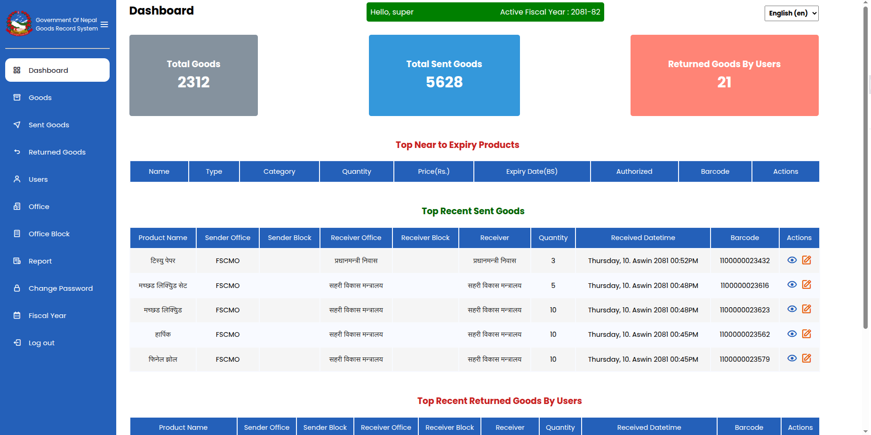Open the English (en) language dropdown
The width and height of the screenshot is (871, 435).
(791, 13)
